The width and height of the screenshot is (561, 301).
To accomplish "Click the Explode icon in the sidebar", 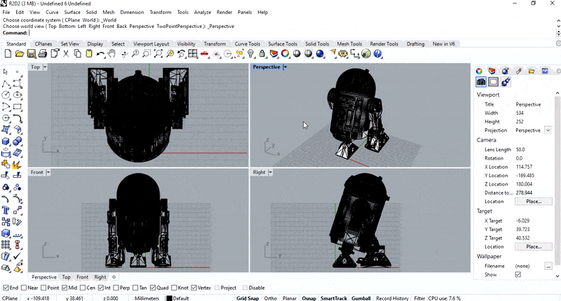I will 16,164.
